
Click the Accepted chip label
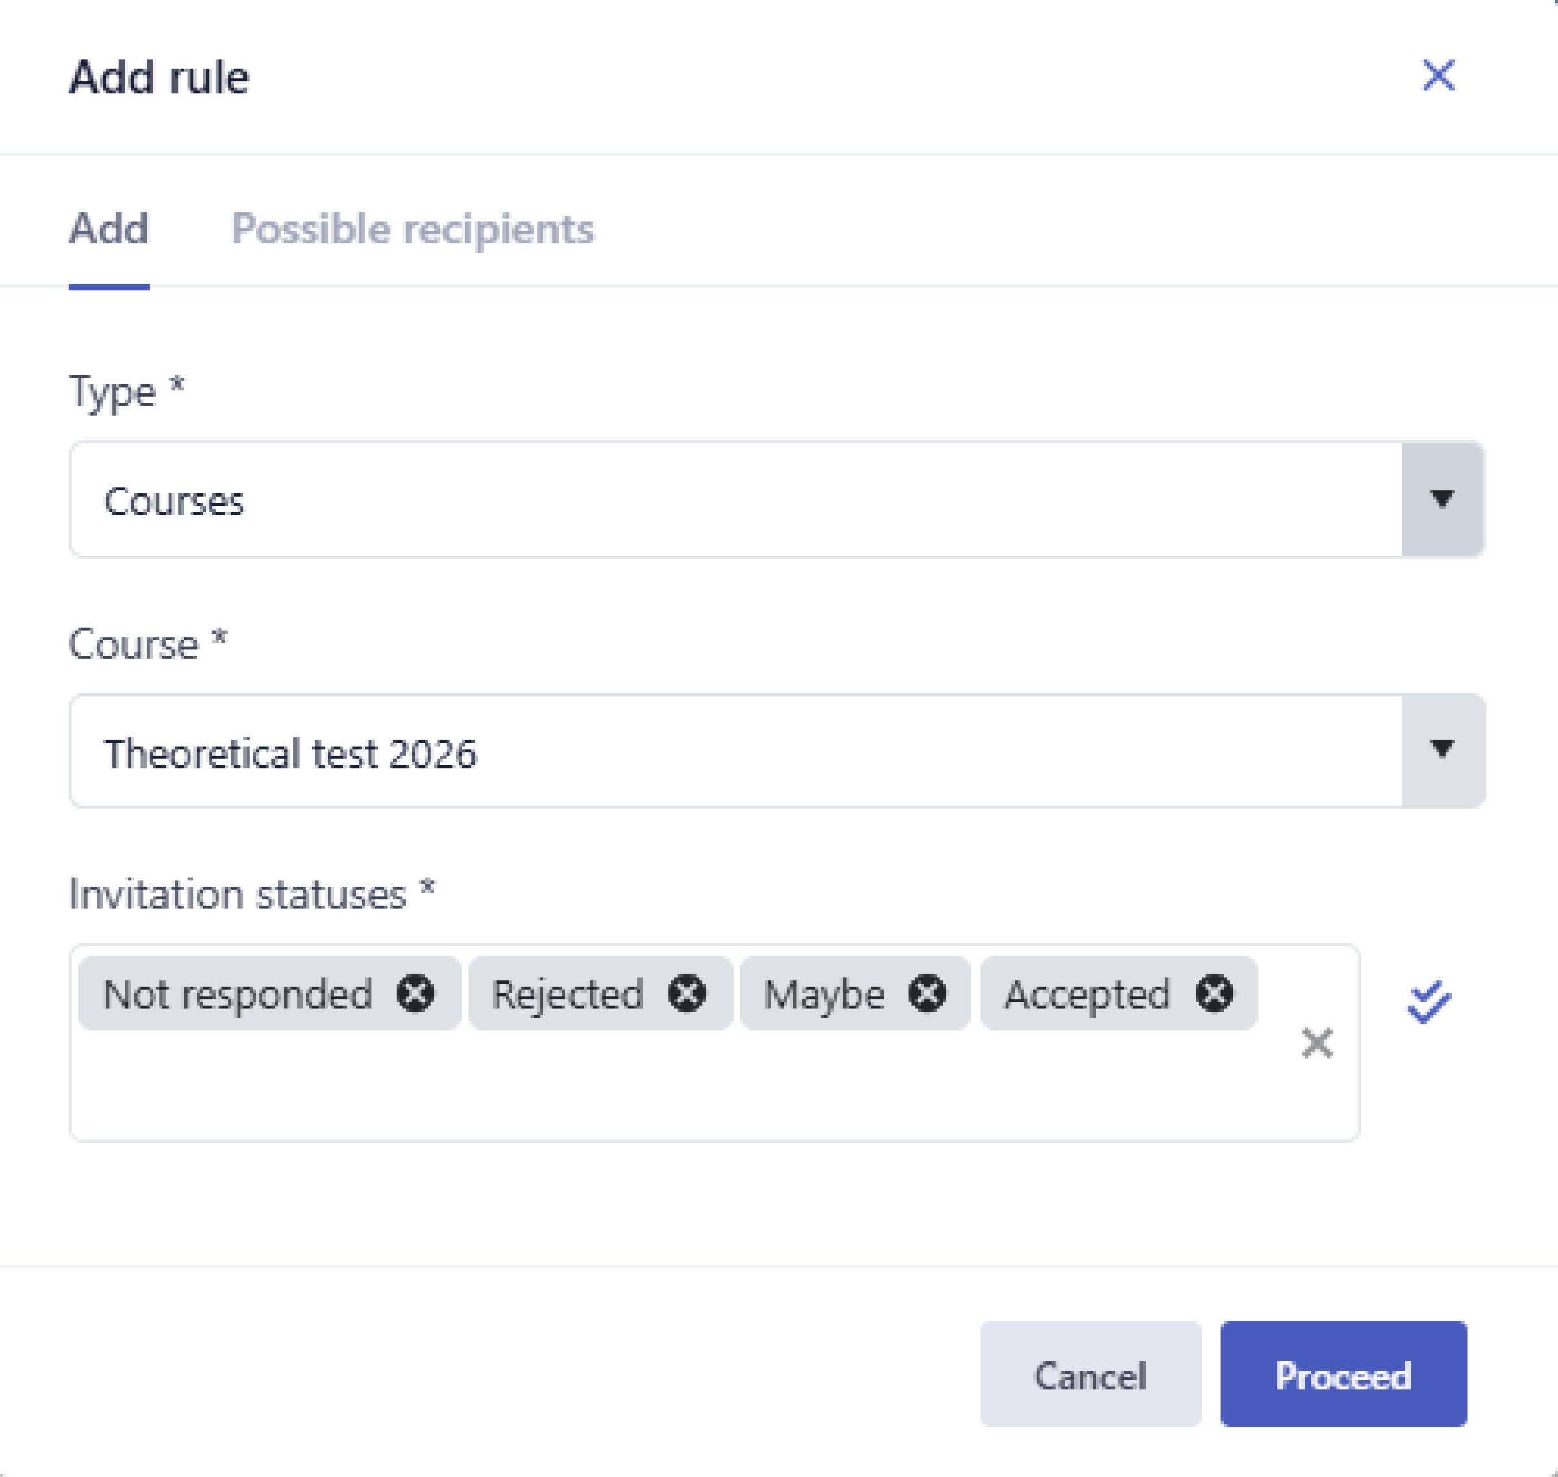click(x=1087, y=995)
